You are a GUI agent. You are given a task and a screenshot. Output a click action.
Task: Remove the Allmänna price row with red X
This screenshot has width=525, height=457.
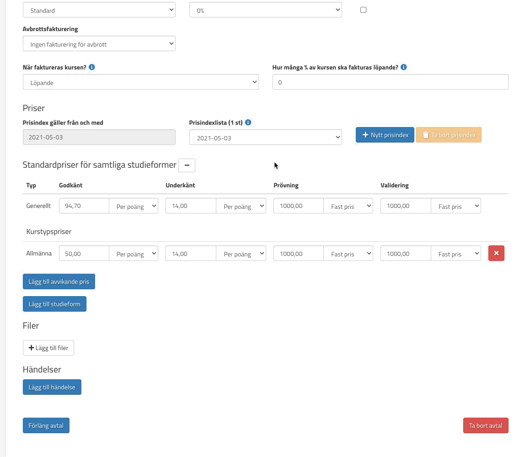(496, 253)
